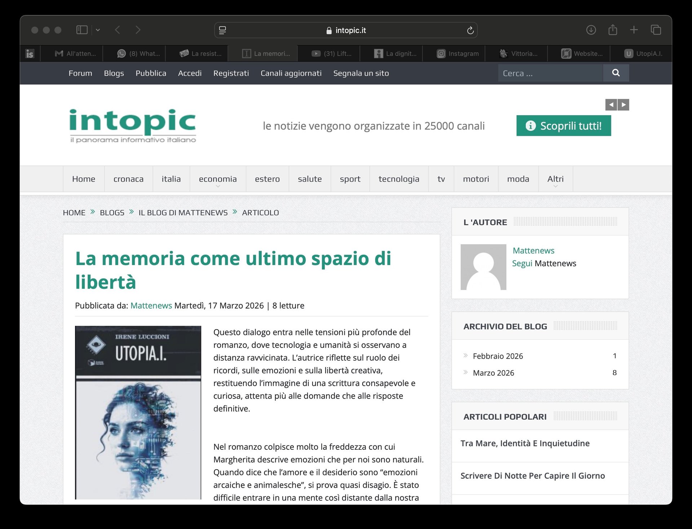Go to the Registrati page
This screenshot has height=529, width=692.
tap(231, 73)
